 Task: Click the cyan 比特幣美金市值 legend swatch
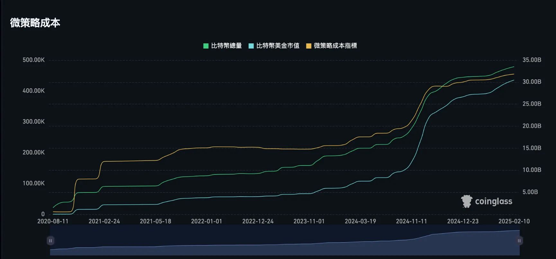click(x=251, y=46)
